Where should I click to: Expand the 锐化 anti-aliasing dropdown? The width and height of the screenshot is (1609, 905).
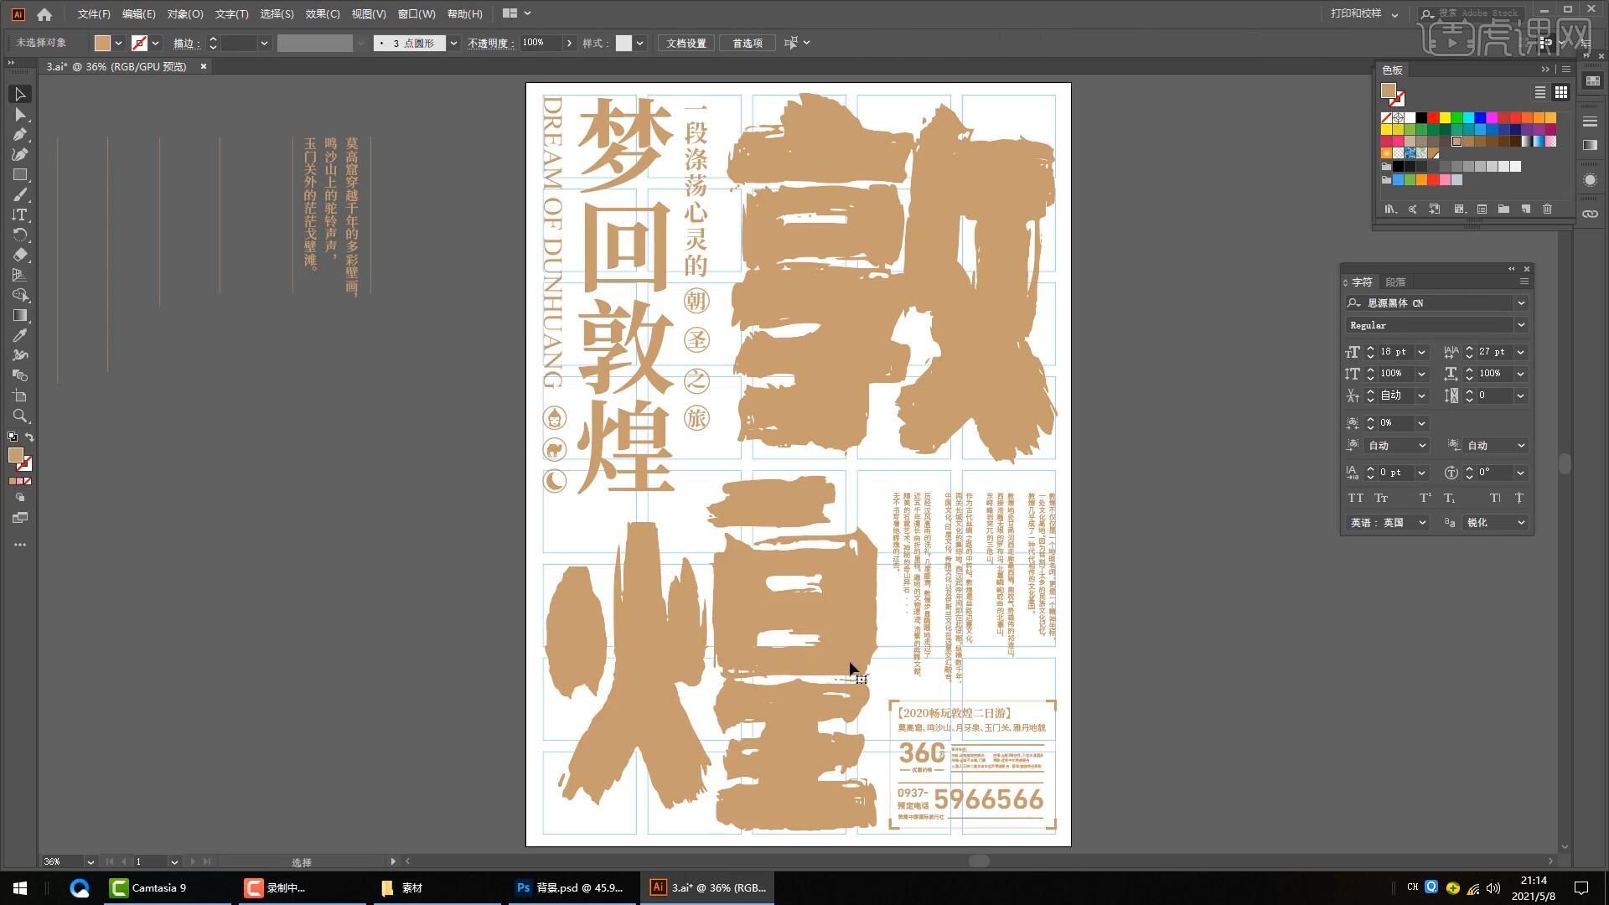[1519, 523]
